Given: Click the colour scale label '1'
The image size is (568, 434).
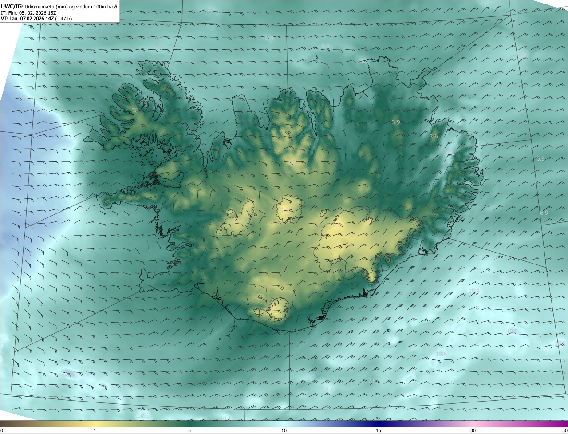Looking at the screenshot, I should 95,430.
